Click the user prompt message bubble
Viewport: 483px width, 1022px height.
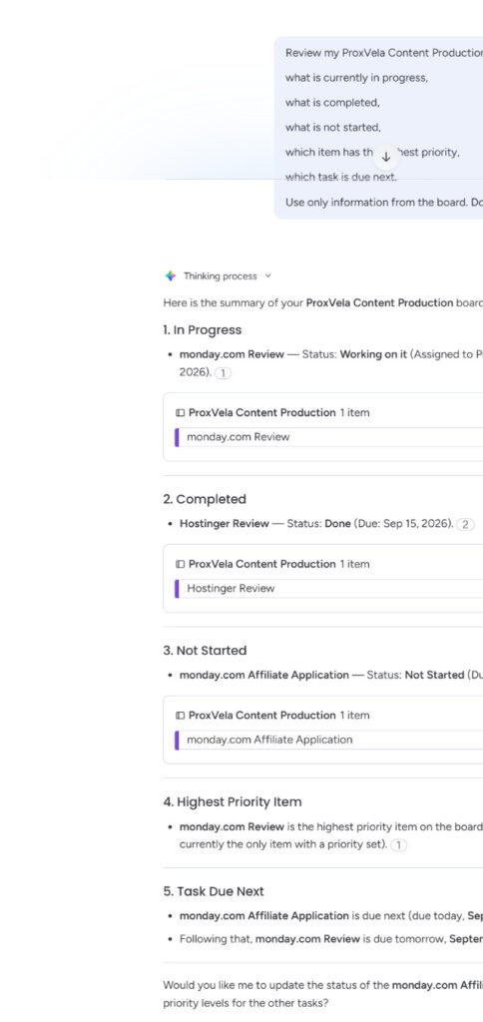tap(378, 127)
